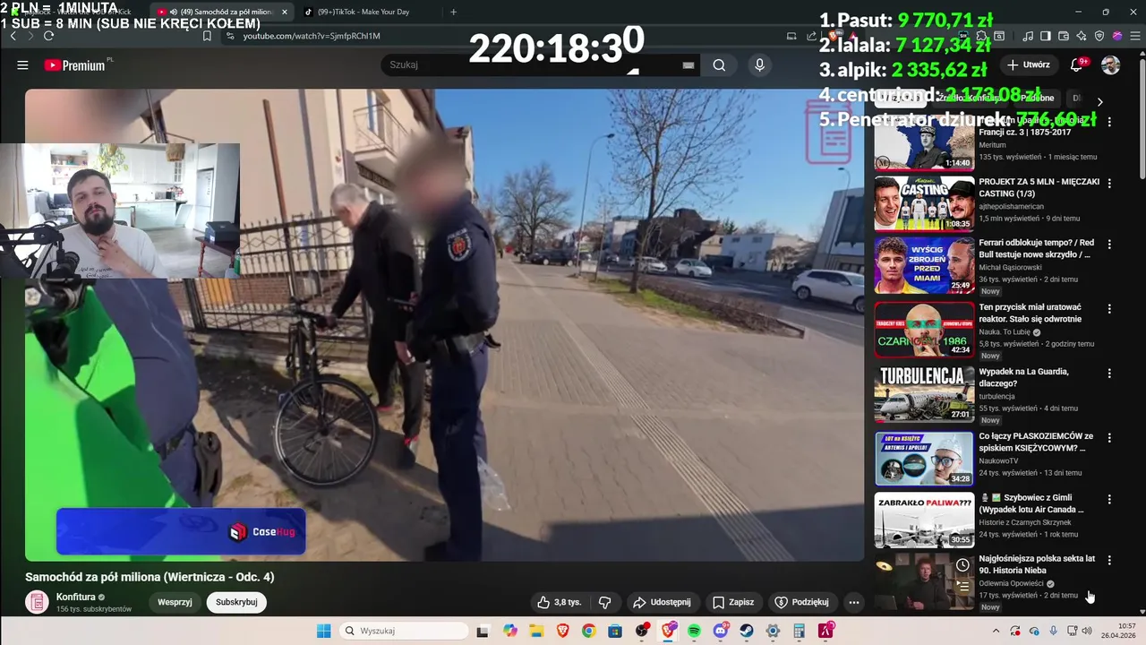Reload the page in the browser
1146x645 pixels.
coord(48,36)
